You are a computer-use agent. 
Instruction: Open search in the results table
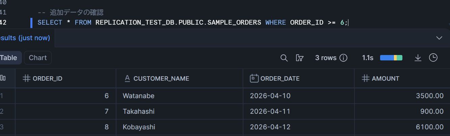[284, 58]
